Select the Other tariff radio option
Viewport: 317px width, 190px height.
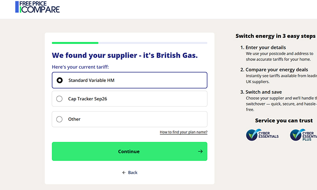tap(59, 119)
